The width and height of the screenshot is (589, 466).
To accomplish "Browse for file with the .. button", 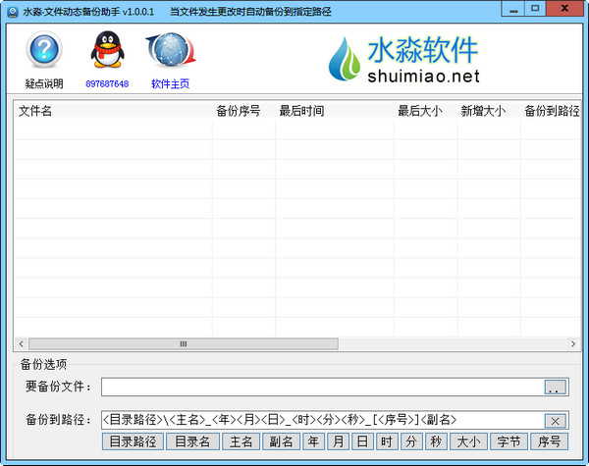I will click(556, 388).
